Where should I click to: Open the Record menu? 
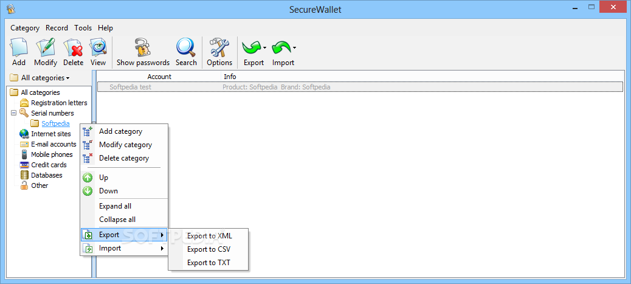(57, 28)
